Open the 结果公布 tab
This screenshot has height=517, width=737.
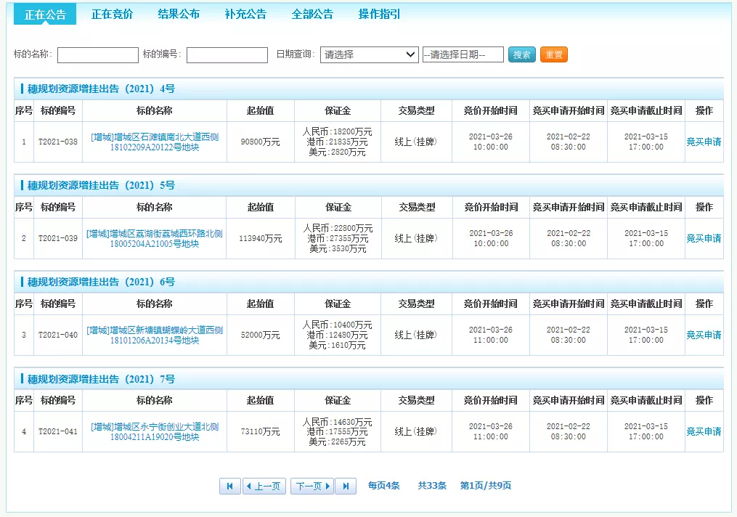click(179, 14)
